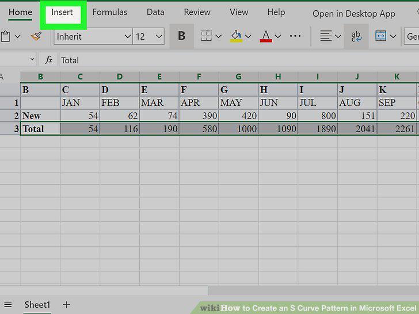Open the Paste options dropdown arrow

[x=18, y=36]
